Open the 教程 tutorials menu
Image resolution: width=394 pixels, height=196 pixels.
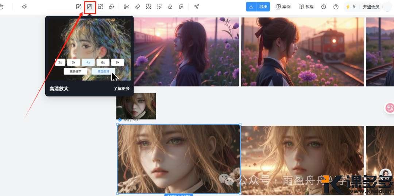(x=306, y=7)
